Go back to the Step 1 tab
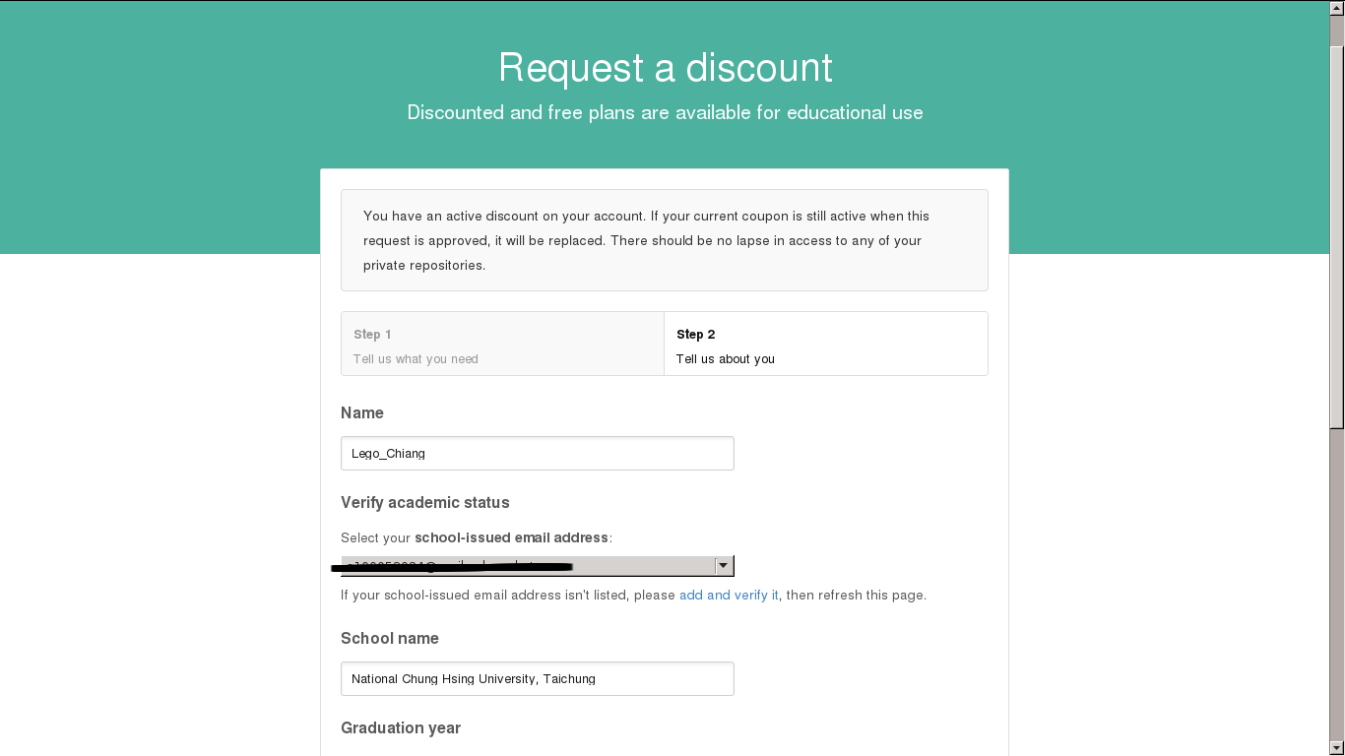Image resolution: width=1345 pixels, height=756 pixels. pos(502,345)
